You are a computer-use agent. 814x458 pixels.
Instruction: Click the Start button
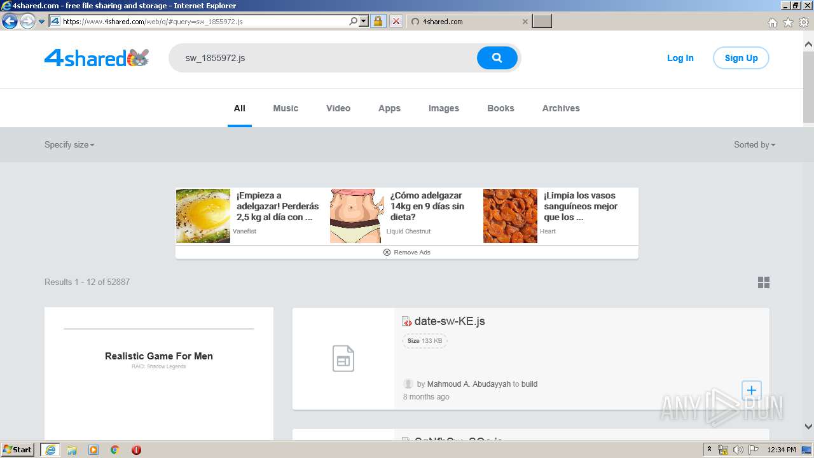[18, 450]
